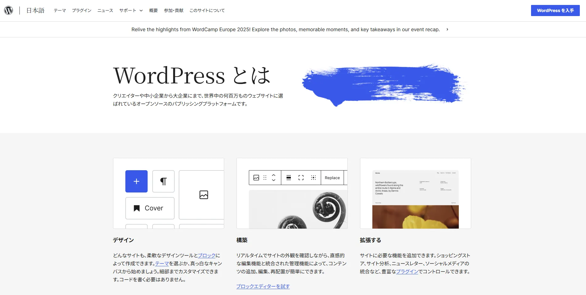Click the 拡張する heading
The height and width of the screenshot is (295, 586).
coord(370,240)
